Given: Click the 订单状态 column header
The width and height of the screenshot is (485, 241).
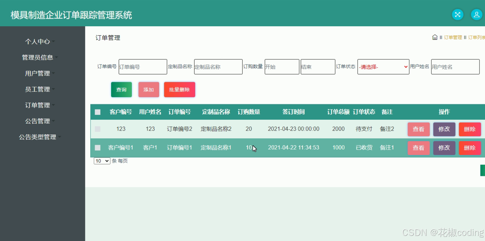Looking at the screenshot, I should click(x=364, y=112).
